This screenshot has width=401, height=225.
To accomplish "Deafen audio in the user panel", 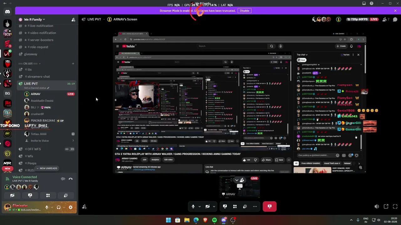I will (x=59, y=207).
